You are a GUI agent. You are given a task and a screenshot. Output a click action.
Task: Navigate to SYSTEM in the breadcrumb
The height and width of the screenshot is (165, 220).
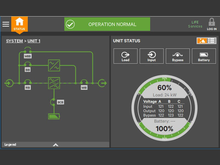(14, 41)
